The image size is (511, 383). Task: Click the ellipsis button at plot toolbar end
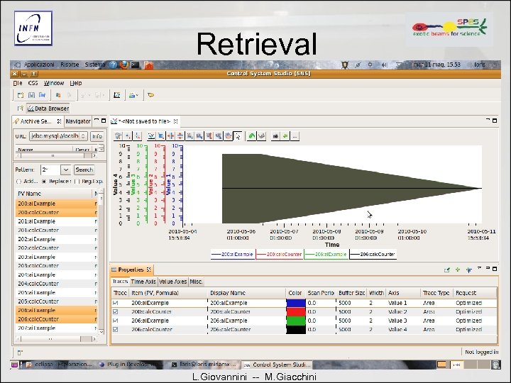coord(295,136)
